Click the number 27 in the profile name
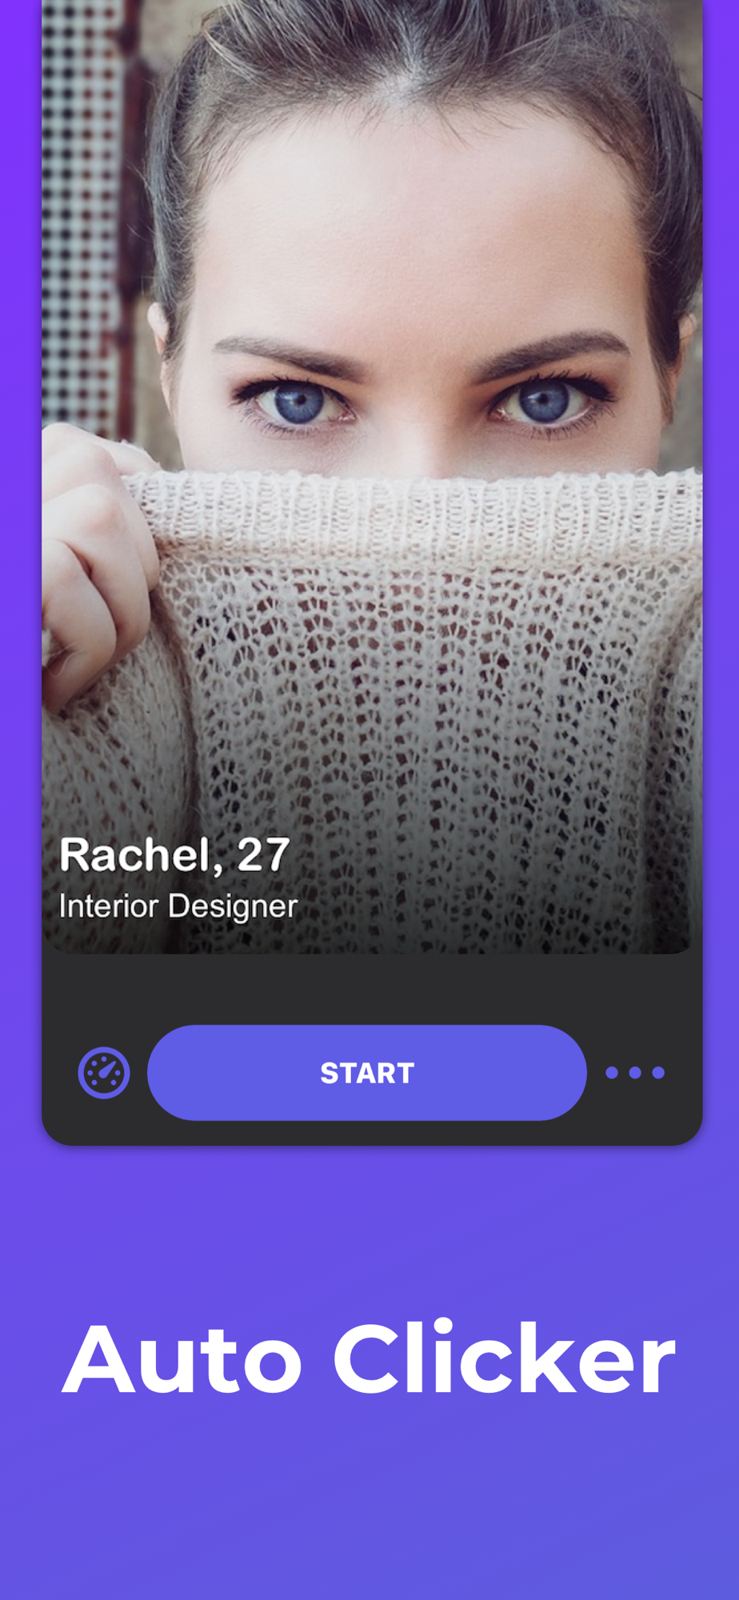739x1600 pixels. click(263, 855)
